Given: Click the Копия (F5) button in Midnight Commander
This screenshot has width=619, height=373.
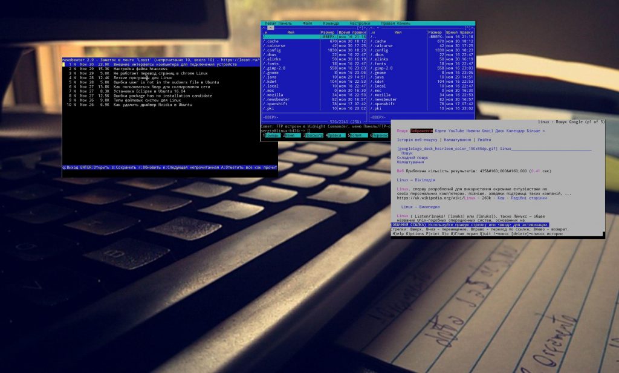Looking at the screenshot, I should pos(358,135).
